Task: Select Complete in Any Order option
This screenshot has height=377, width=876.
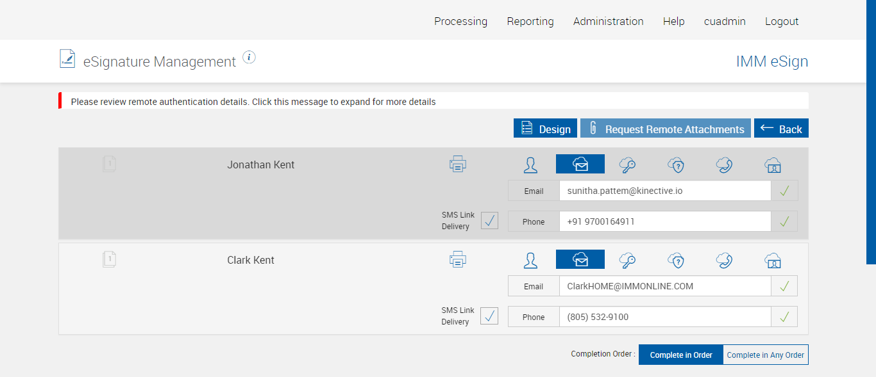Action: 765,355
